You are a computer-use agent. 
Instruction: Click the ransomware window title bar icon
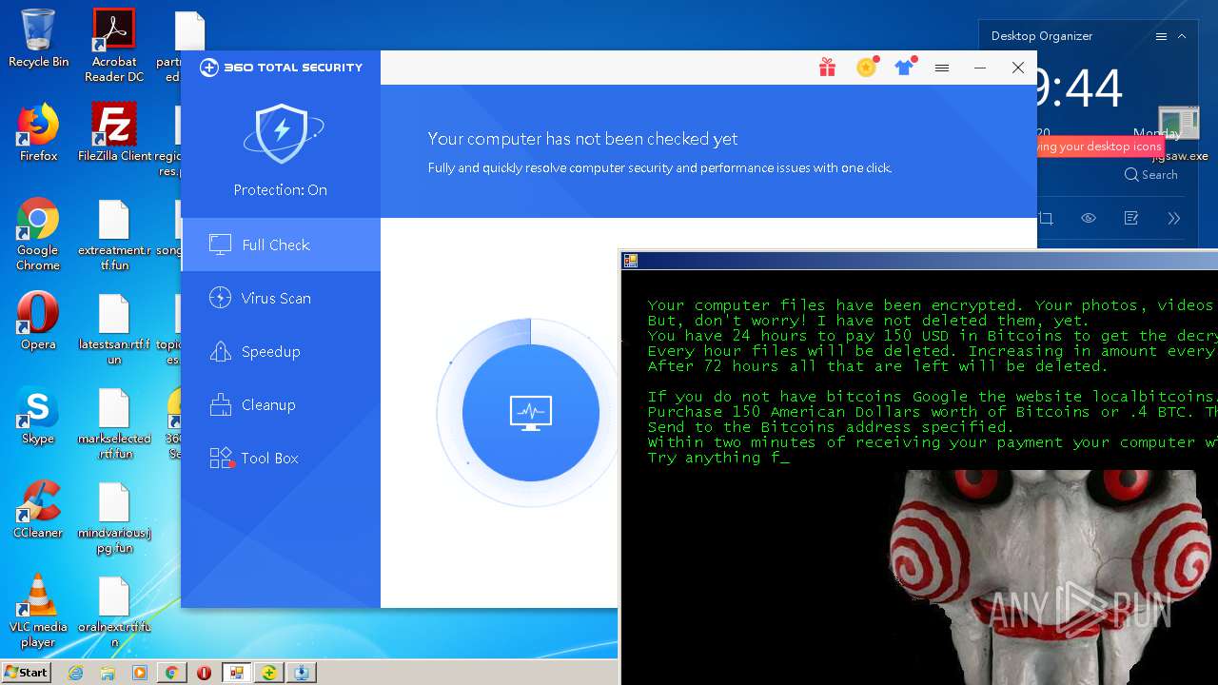coord(630,261)
